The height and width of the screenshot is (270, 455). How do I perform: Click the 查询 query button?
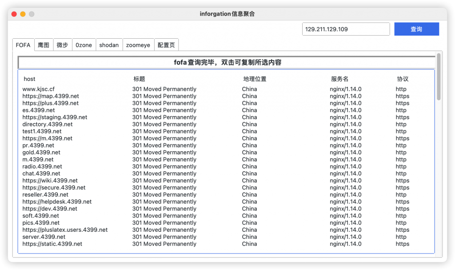coord(416,28)
